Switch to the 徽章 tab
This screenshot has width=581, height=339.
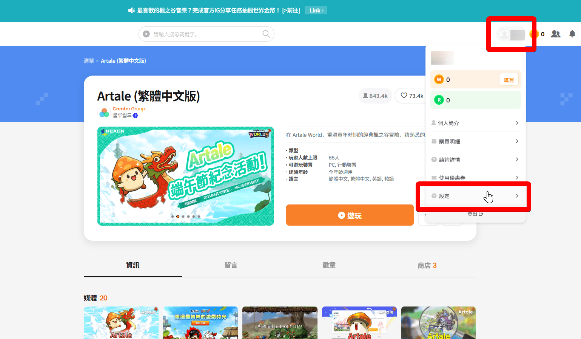click(329, 265)
